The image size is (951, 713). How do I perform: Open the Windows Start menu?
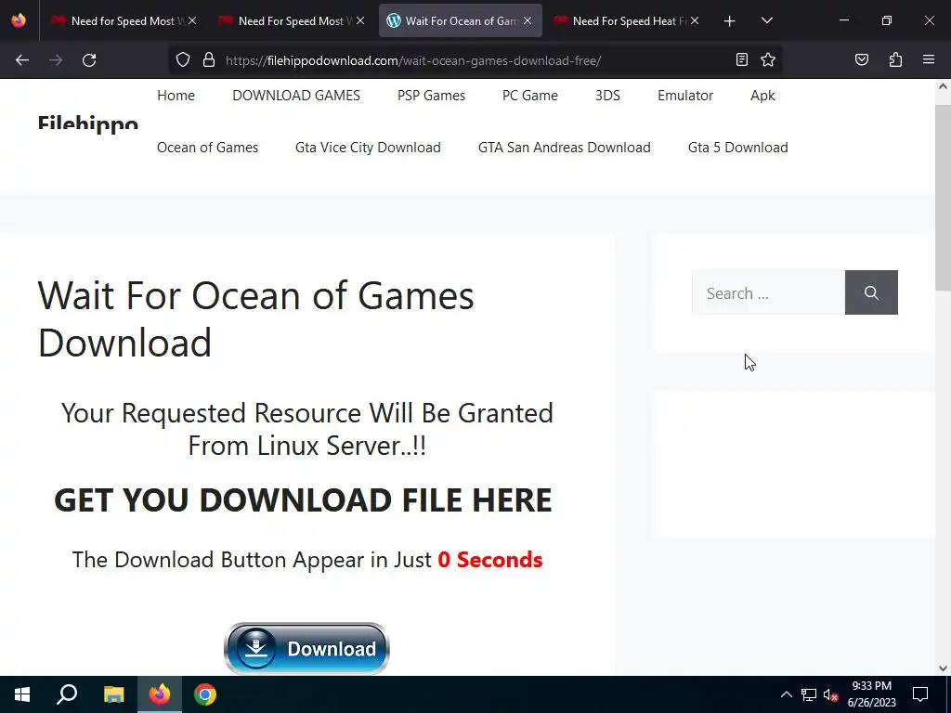click(x=22, y=694)
